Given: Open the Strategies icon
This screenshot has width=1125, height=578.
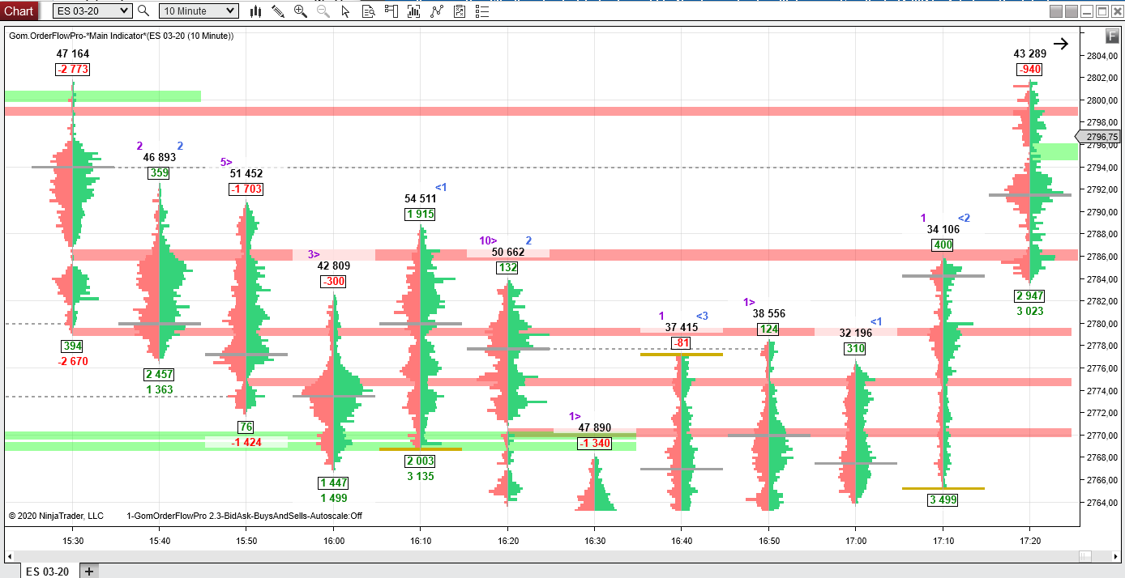Looking at the screenshot, I should click(460, 11).
